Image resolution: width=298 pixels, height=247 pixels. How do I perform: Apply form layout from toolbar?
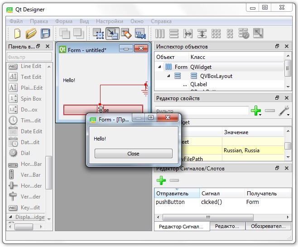[230, 34]
